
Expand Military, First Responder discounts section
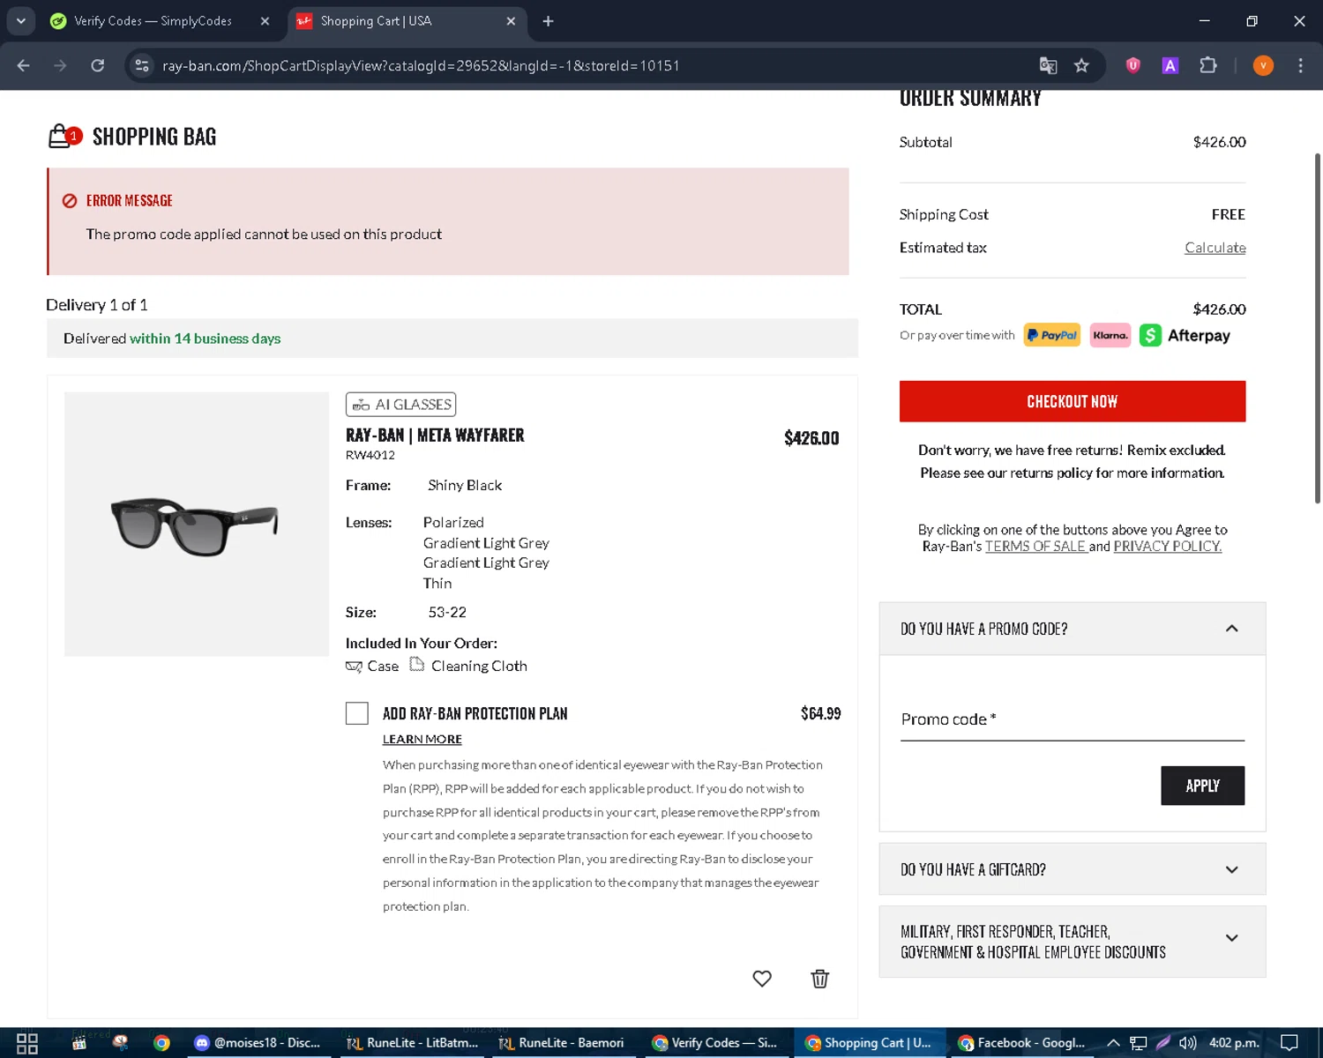[x=1073, y=942]
